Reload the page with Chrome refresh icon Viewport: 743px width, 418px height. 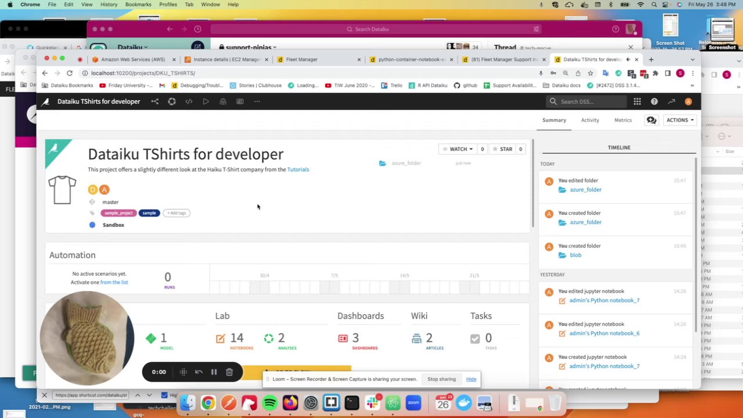[x=70, y=73]
